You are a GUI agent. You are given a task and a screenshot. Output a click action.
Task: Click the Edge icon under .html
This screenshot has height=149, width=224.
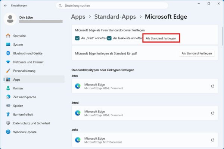[78, 113]
